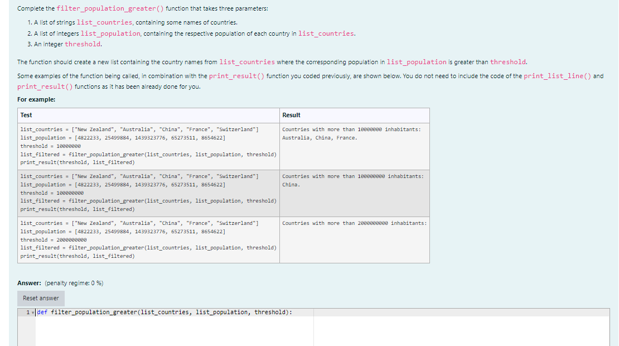Click the Test column header
This screenshot has height=346, width=619.
tap(26, 115)
